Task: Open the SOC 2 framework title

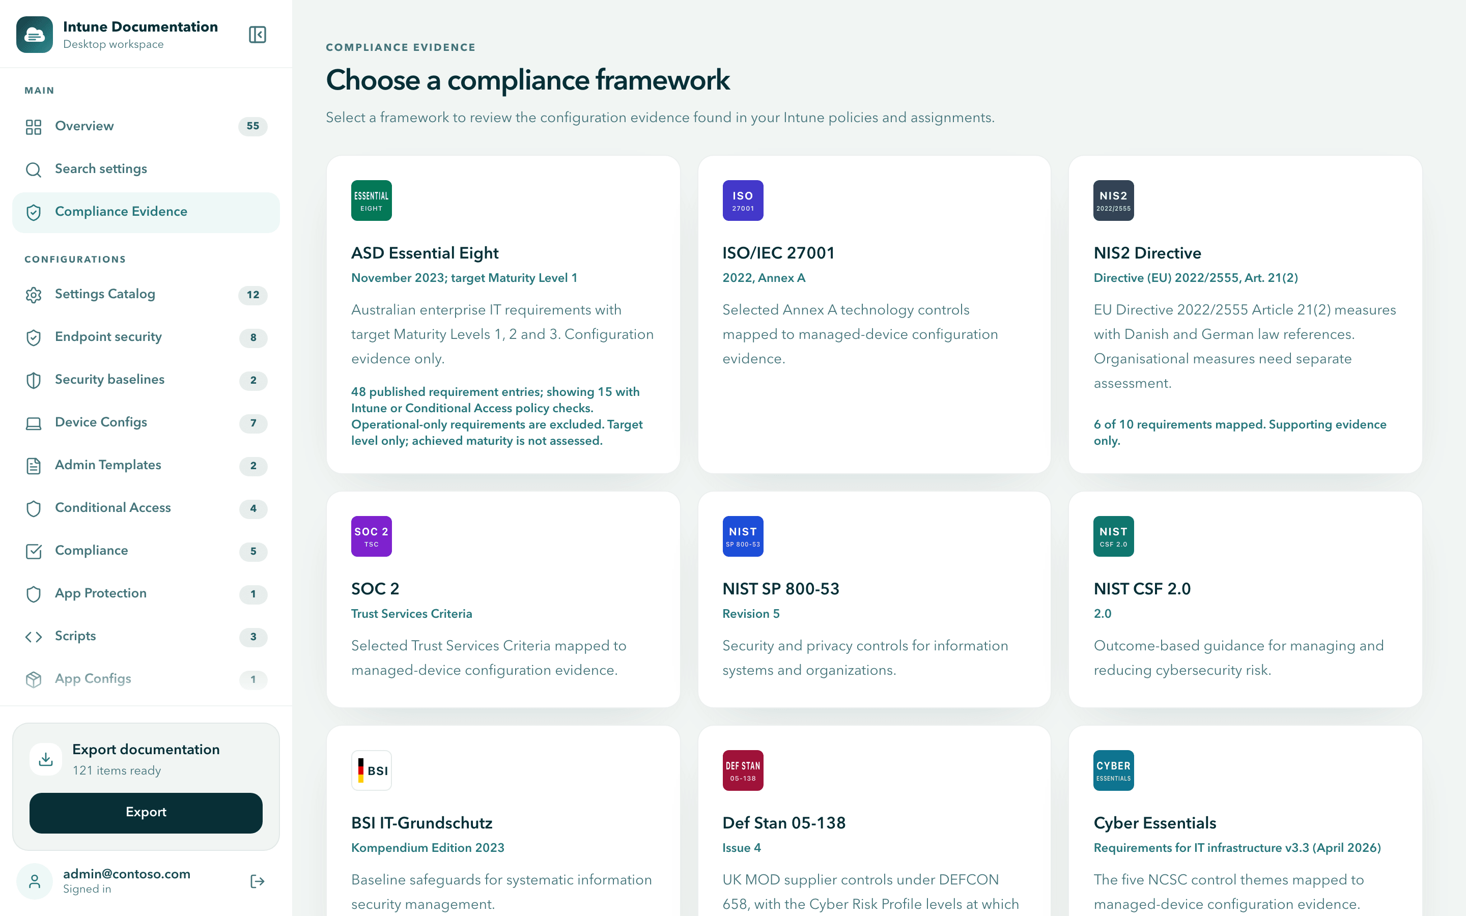Action: (x=375, y=588)
